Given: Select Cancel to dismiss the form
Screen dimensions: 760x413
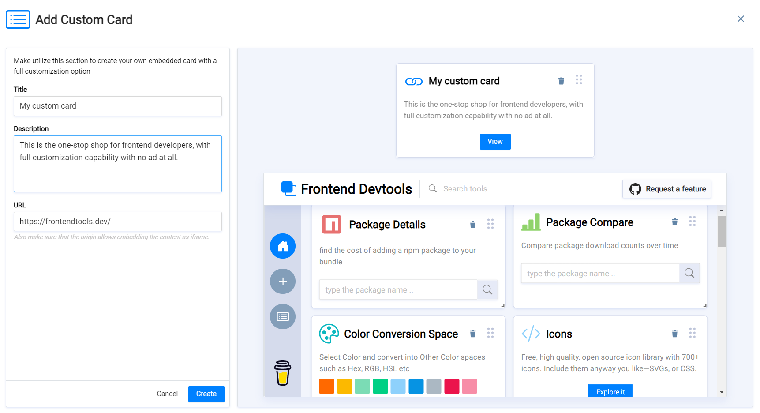Looking at the screenshot, I should point(167,394).
